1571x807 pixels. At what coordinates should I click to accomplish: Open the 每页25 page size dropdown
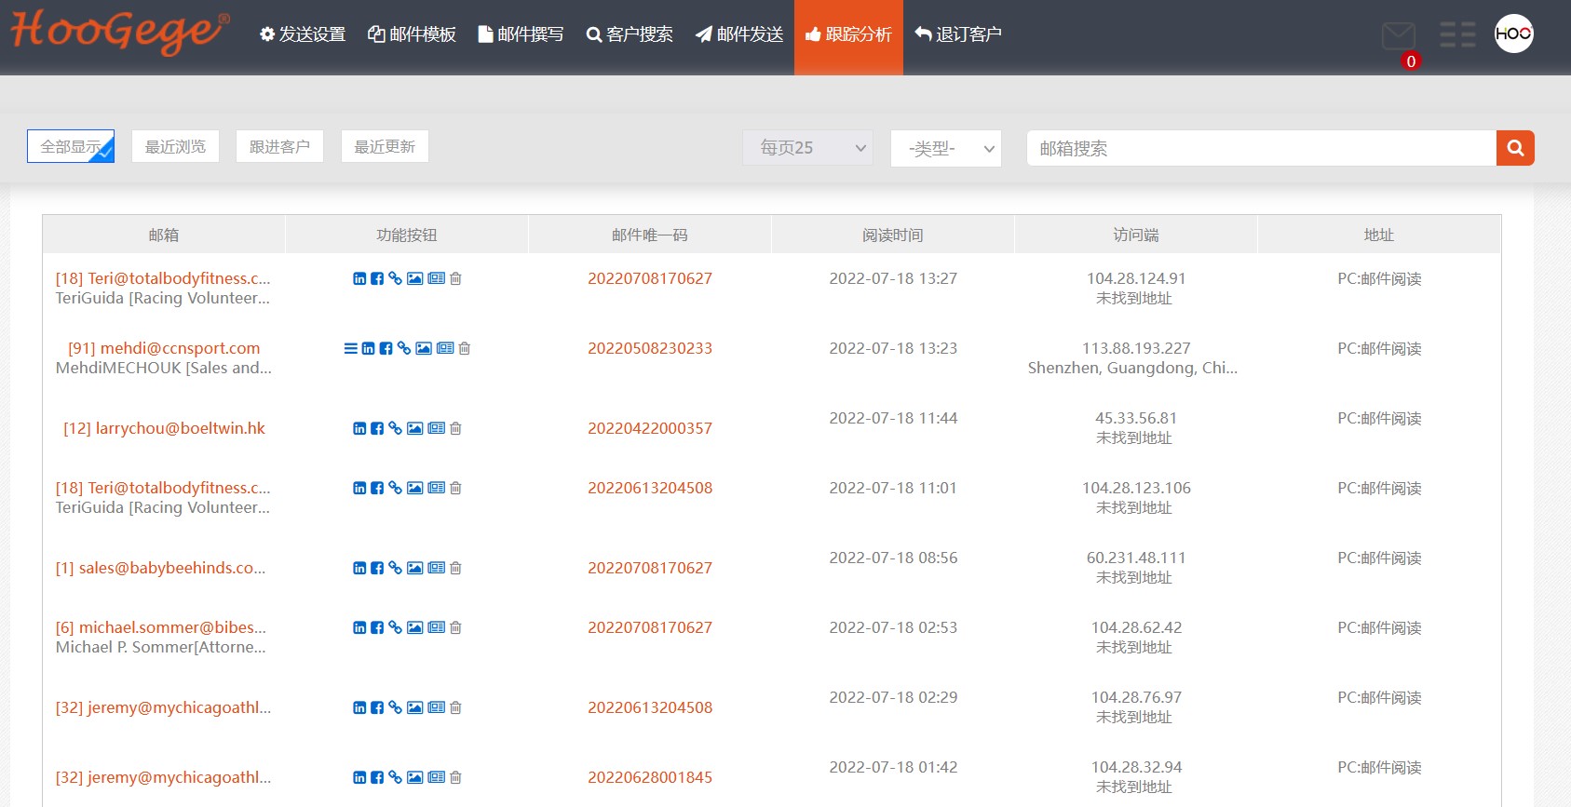point(808,148)
